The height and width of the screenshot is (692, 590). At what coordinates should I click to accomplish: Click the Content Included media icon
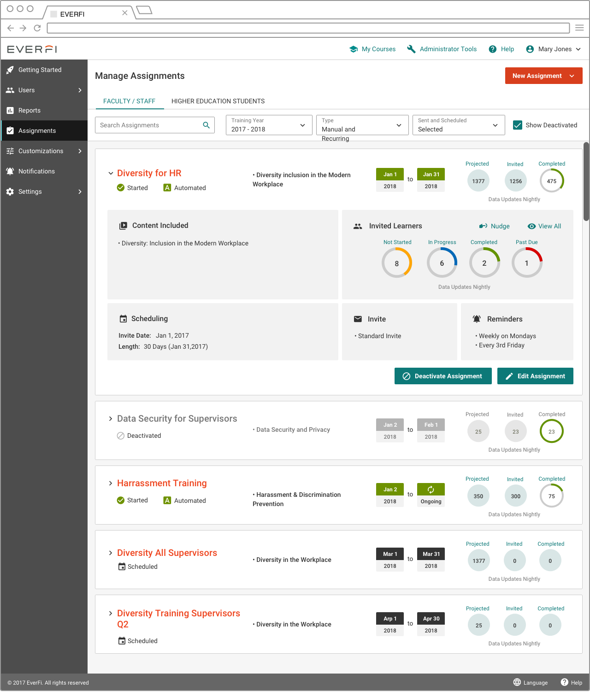(x=124, y=226)
